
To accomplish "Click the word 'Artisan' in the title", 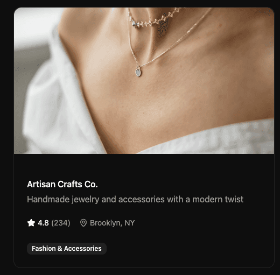I will pos(41,184).
